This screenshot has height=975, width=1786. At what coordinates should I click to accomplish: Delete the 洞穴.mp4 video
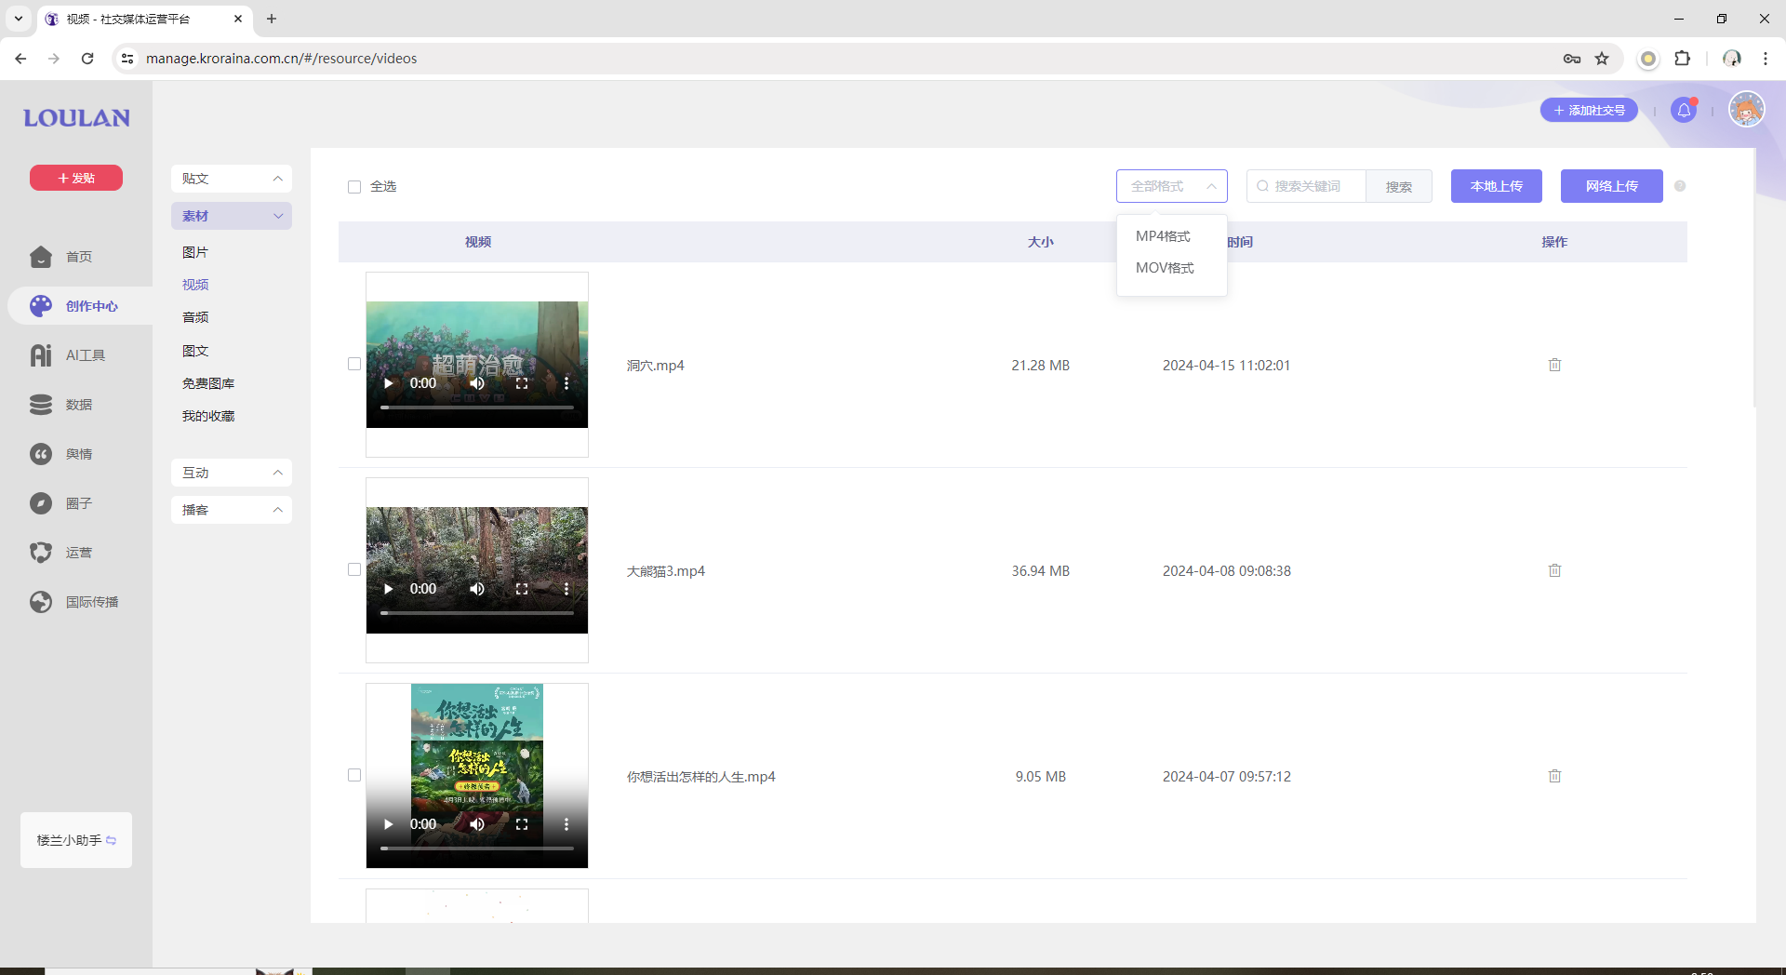(x=1554, y=365)
